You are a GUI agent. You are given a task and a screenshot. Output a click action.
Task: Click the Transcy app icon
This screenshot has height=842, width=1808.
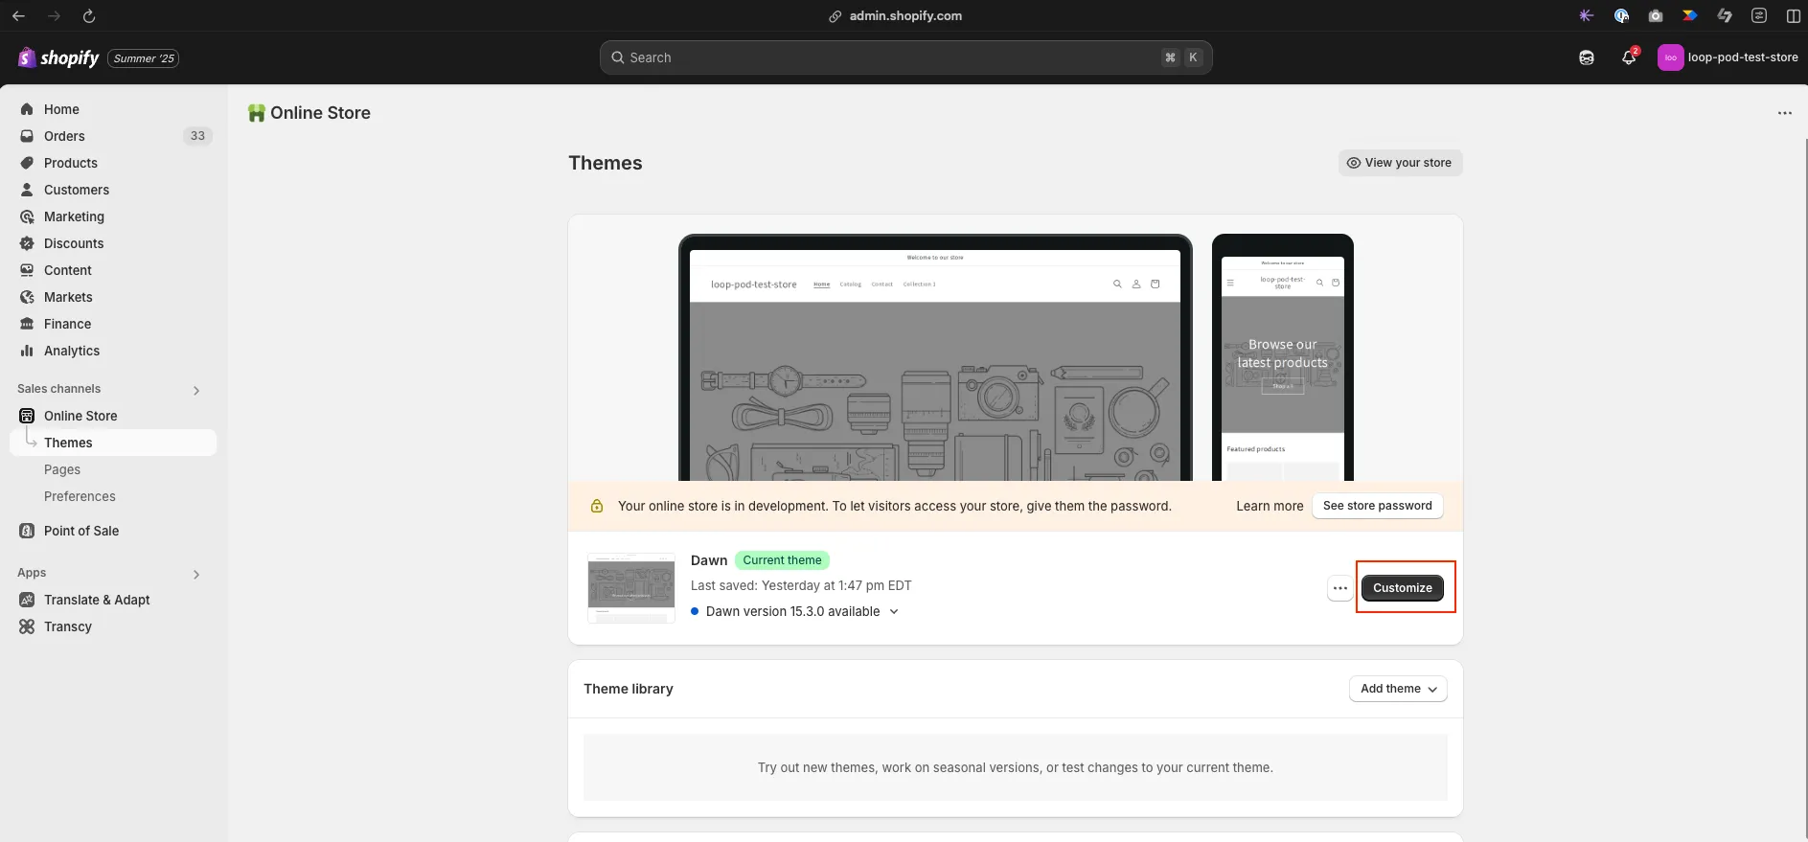coord(27,626)
